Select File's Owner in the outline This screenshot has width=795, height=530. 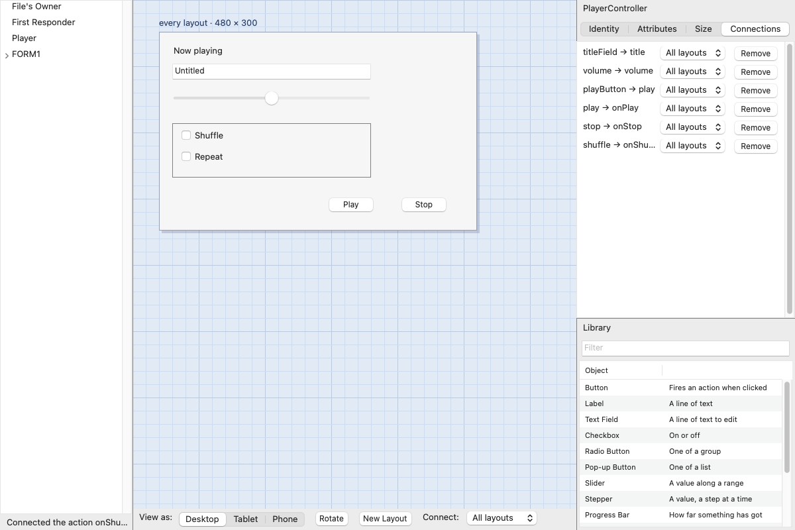pyautogui.click(x=36, y=7)
